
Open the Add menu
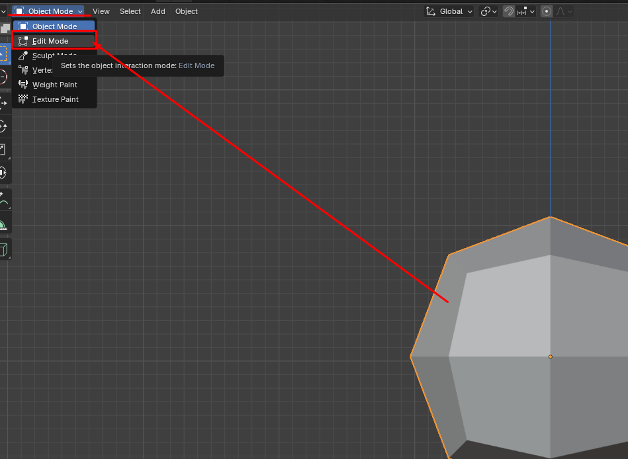point(157,11)
